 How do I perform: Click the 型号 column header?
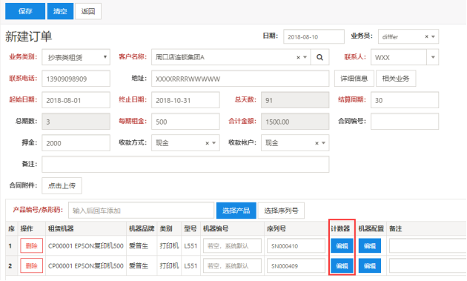click(x=191, y=228)
